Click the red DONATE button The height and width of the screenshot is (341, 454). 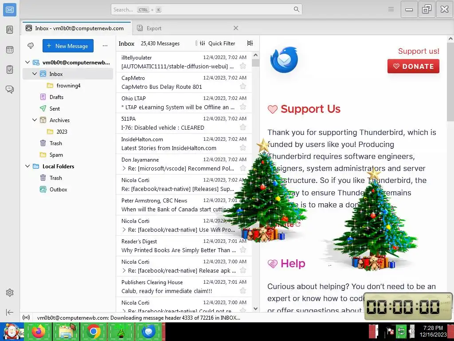coord(413,66)
